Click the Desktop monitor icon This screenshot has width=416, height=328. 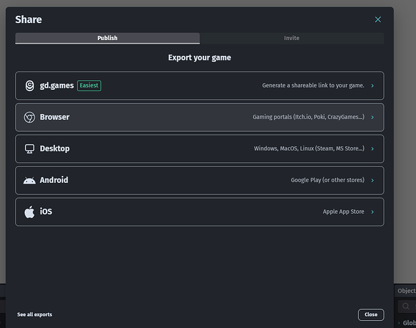pyautogui.click(x=30, y=149)
